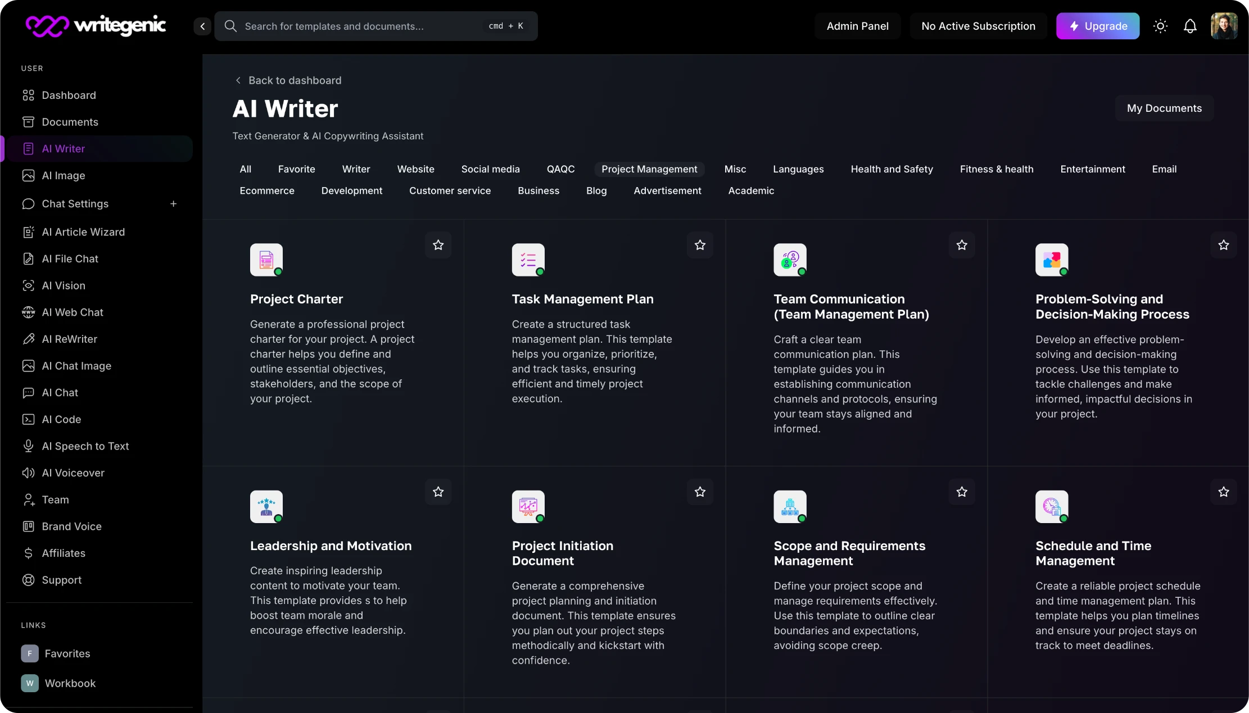Click the No Active Subscription button
Screen dimensions: 1249x713
(979, 26)
